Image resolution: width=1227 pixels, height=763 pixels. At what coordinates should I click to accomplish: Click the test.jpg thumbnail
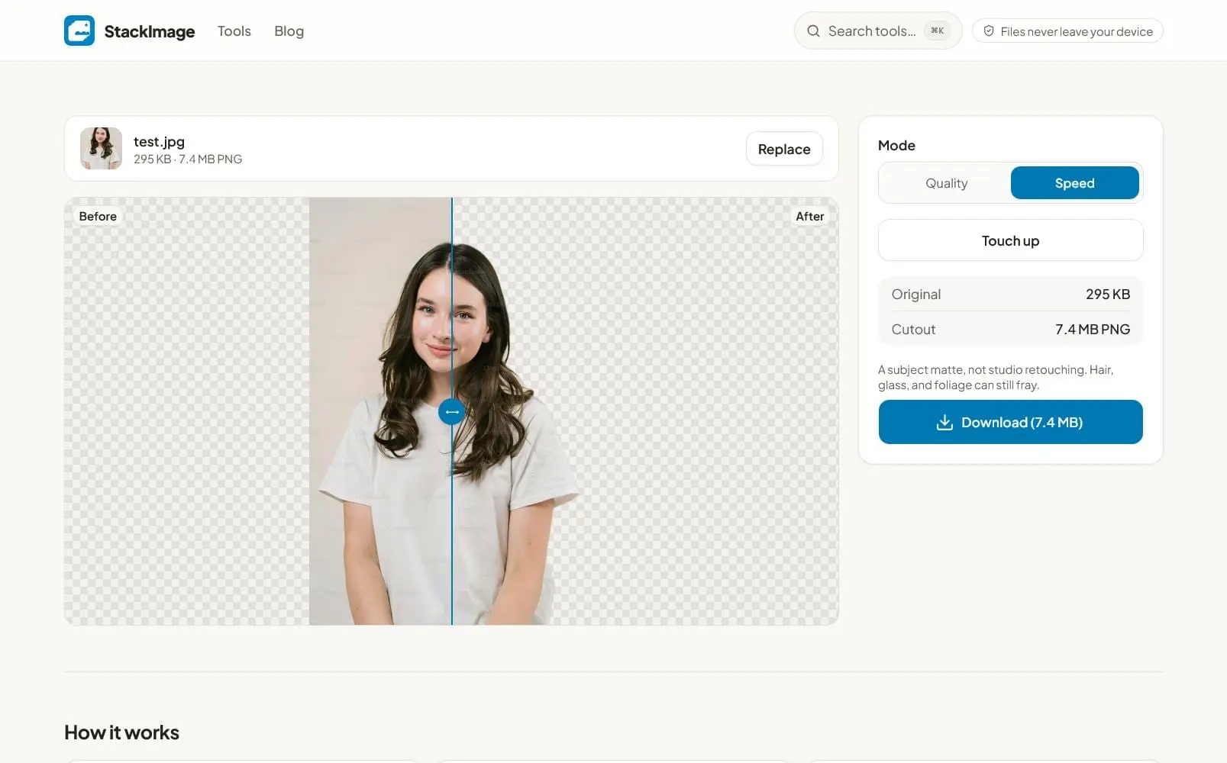[x=101, y=148]
